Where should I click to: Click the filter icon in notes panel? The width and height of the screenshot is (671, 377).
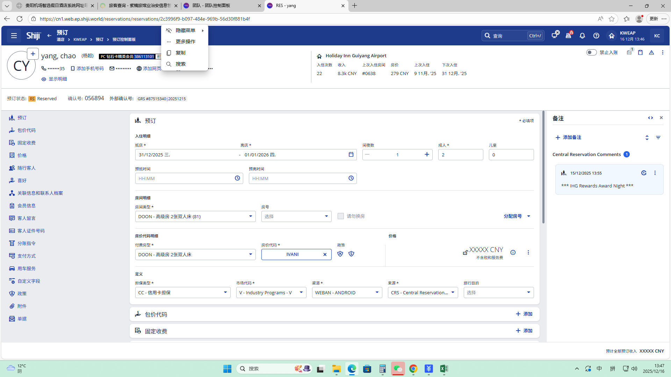click(x=658, y=138)
